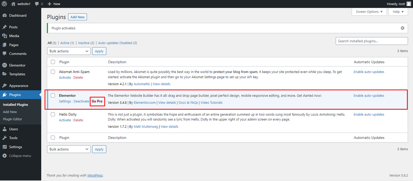Image resolution: width=413 pixels, height=181 pixels.
Task: Click the Add New button beside Plugins heading
Action: click(x=77, y=17)
